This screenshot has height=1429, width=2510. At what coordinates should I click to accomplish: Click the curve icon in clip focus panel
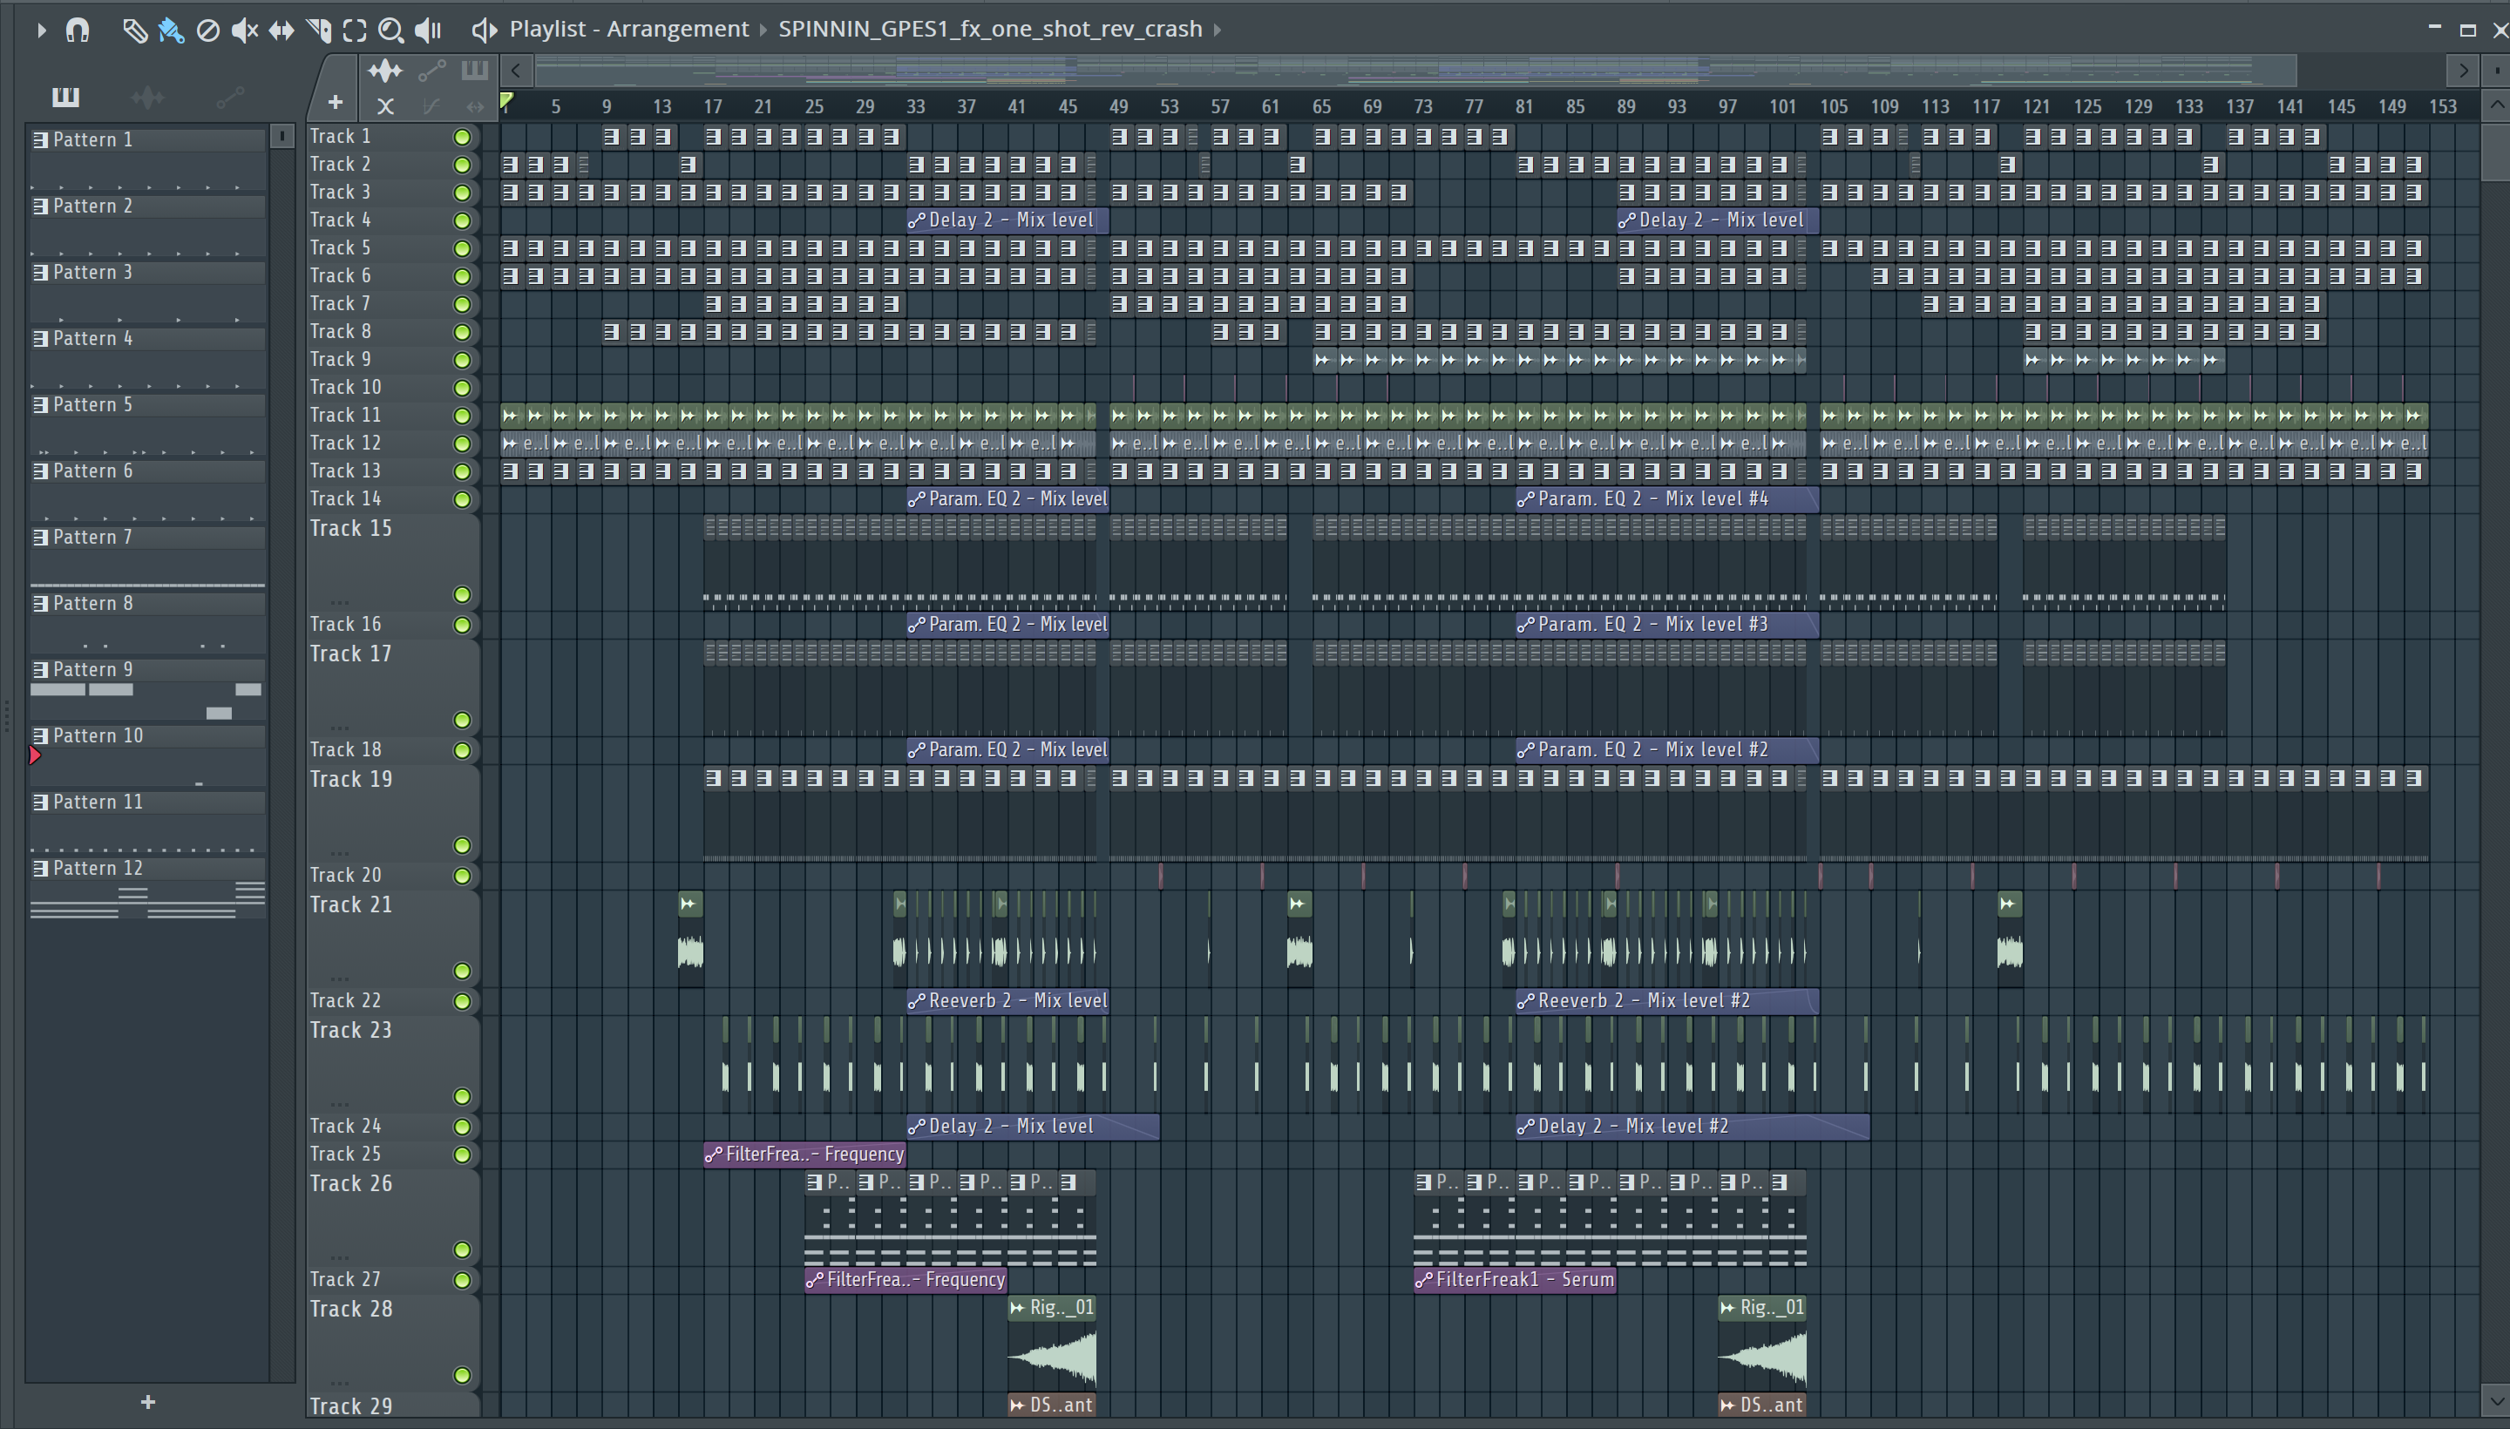point(430,105)
